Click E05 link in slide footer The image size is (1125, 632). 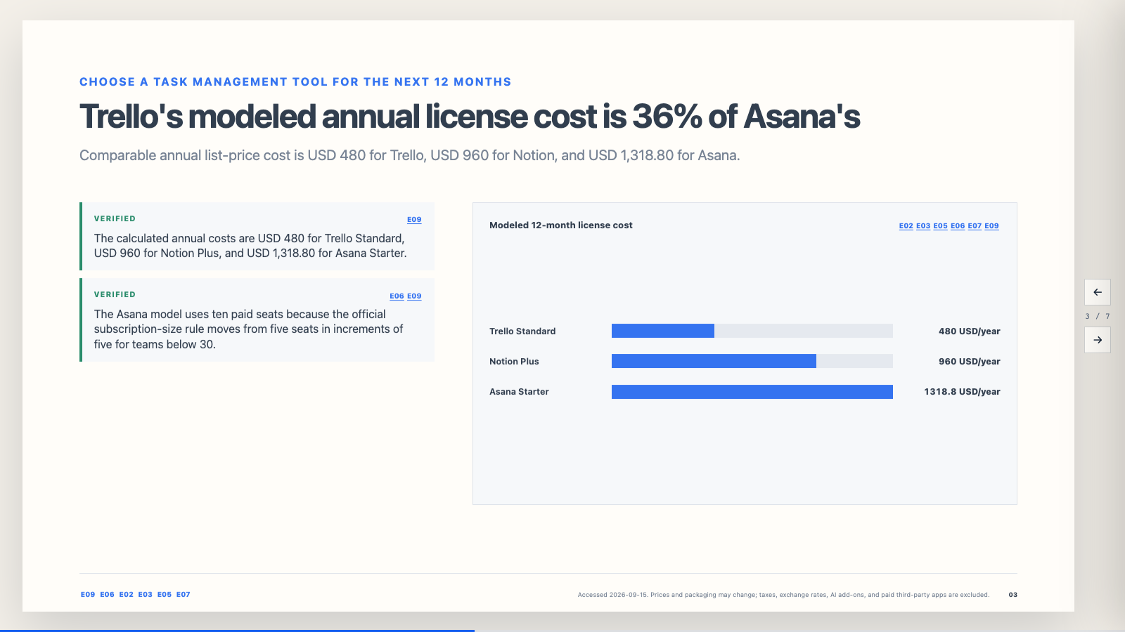click(x=164, y=595)
